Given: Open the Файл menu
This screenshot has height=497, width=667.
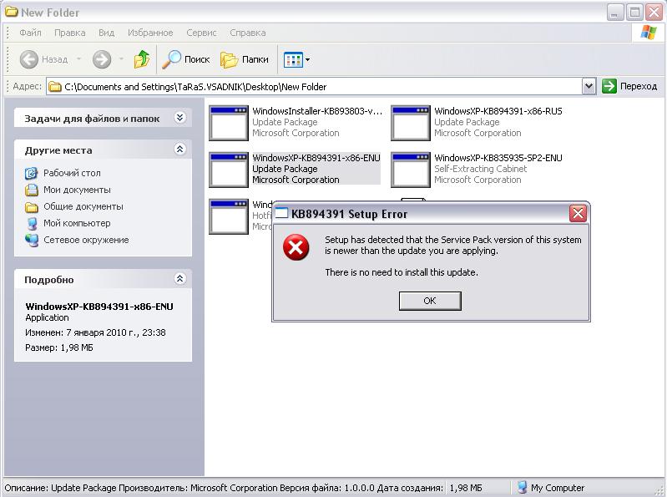Looking at the screenshot, I should [30, 33].
